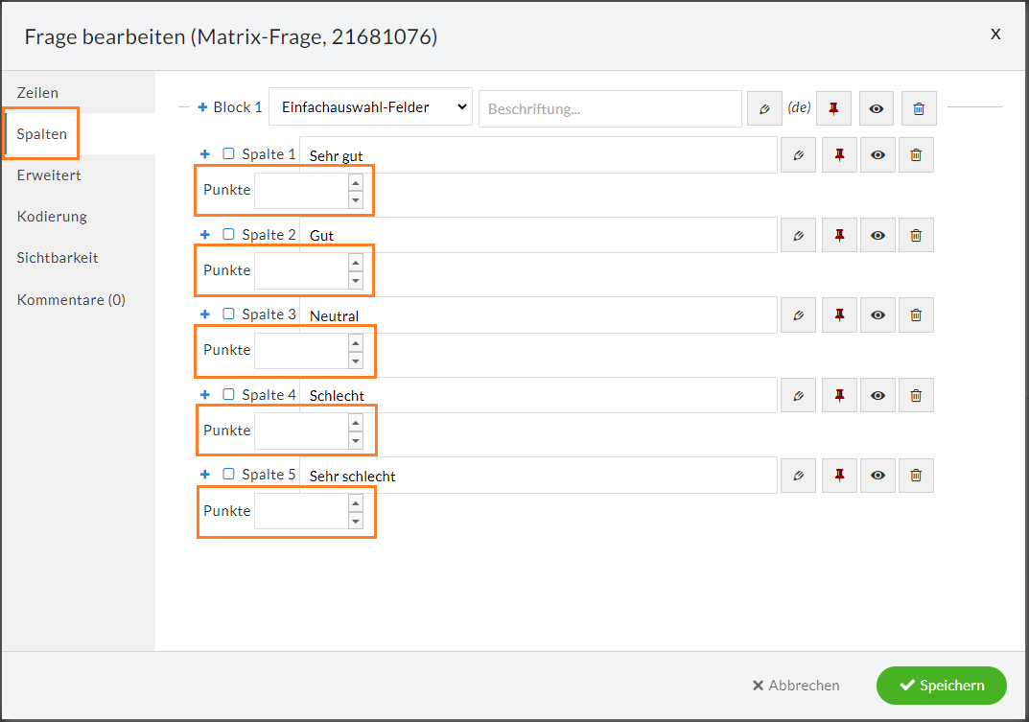
Task: Open the Einfachauswahl-Felder dropdown
Action: (371, 107)
